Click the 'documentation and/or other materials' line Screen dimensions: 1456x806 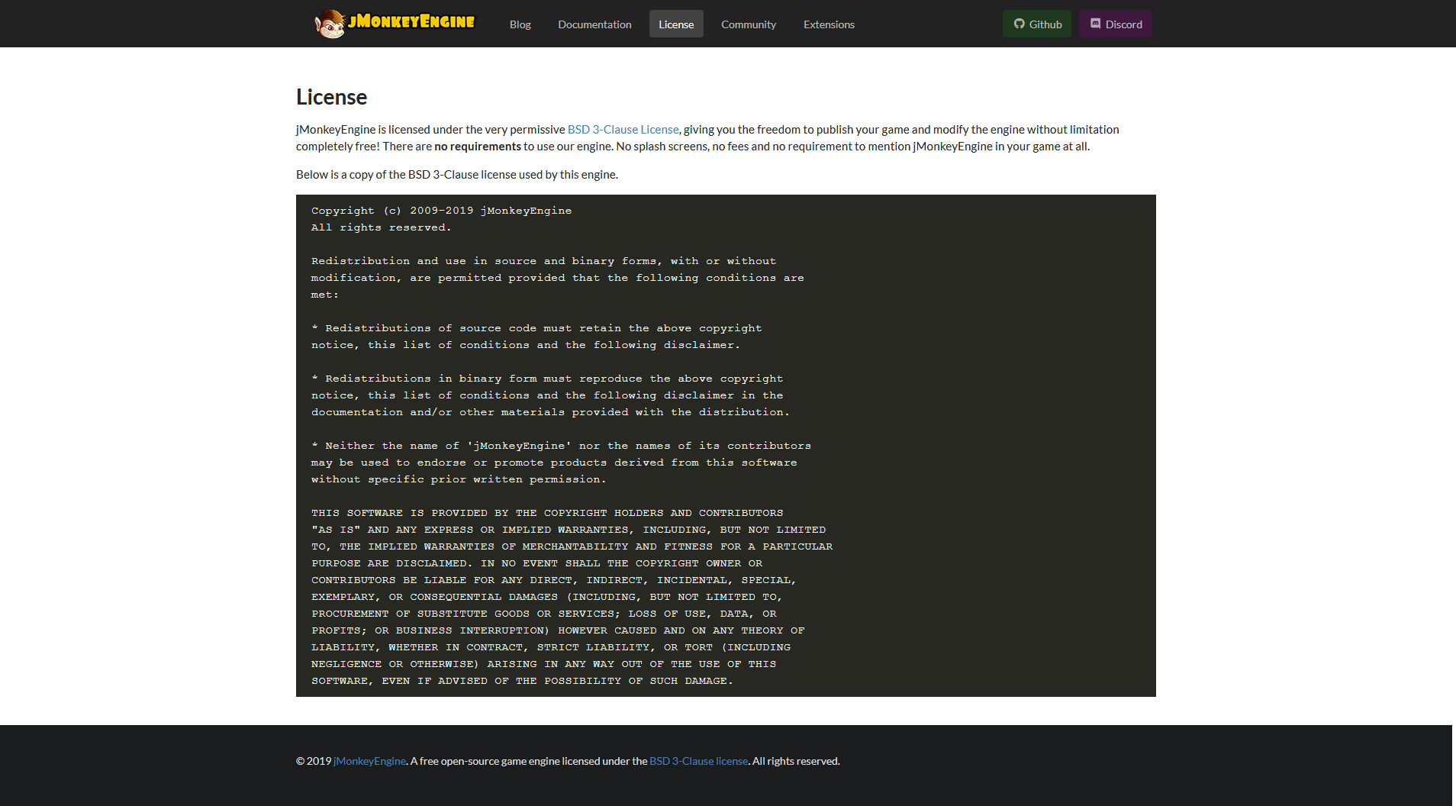tap(550, 412)
